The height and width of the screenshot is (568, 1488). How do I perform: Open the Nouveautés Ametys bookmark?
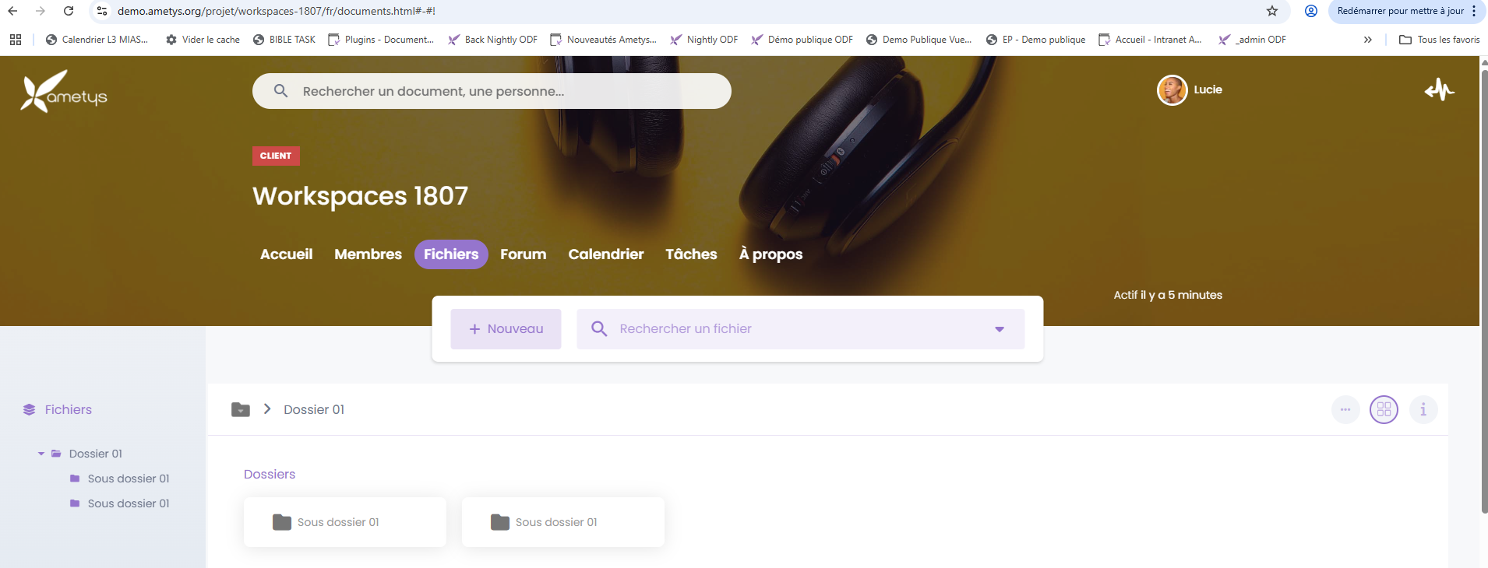[603, 40]
